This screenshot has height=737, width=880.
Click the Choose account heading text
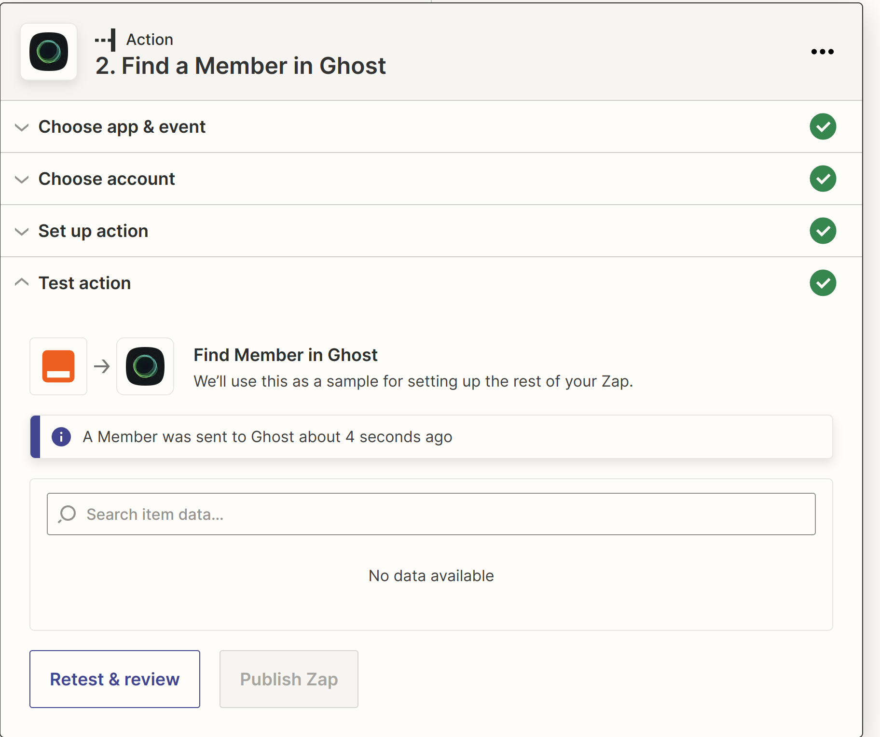point(107,179)
